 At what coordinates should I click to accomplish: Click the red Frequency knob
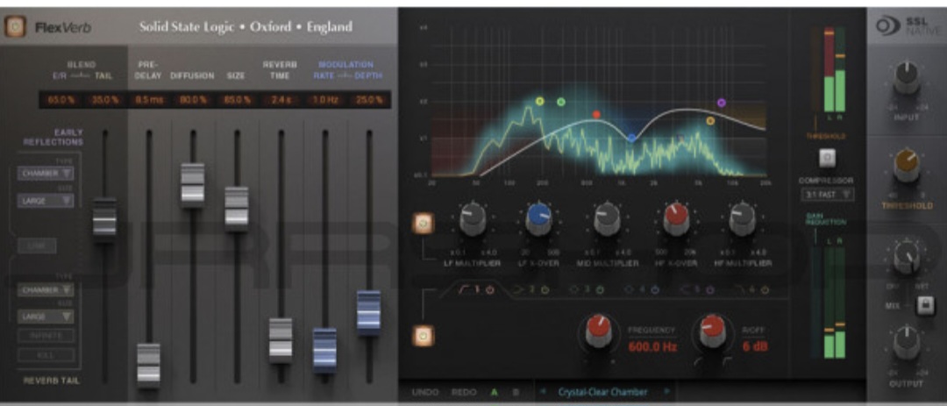point(599,331)
